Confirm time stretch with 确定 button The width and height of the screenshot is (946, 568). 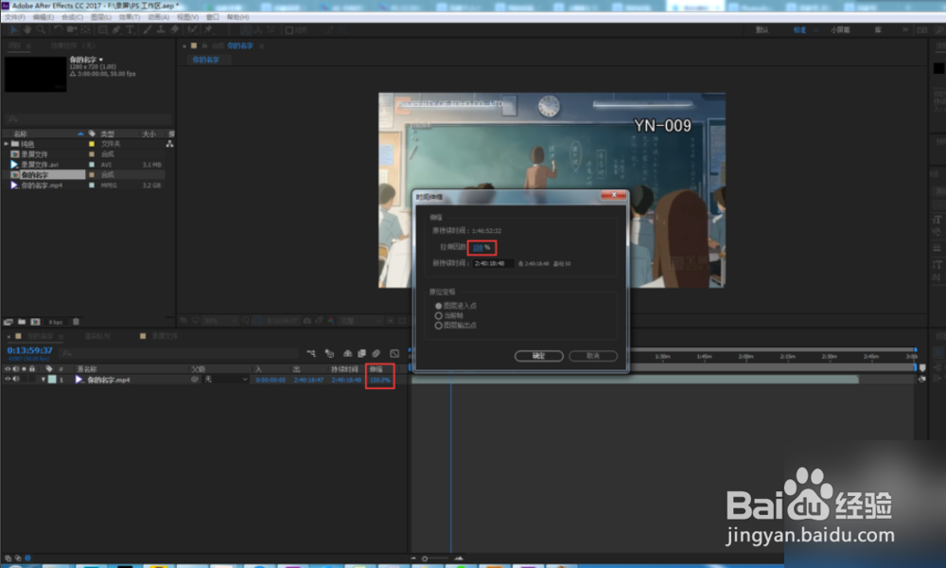pos(539,356)
